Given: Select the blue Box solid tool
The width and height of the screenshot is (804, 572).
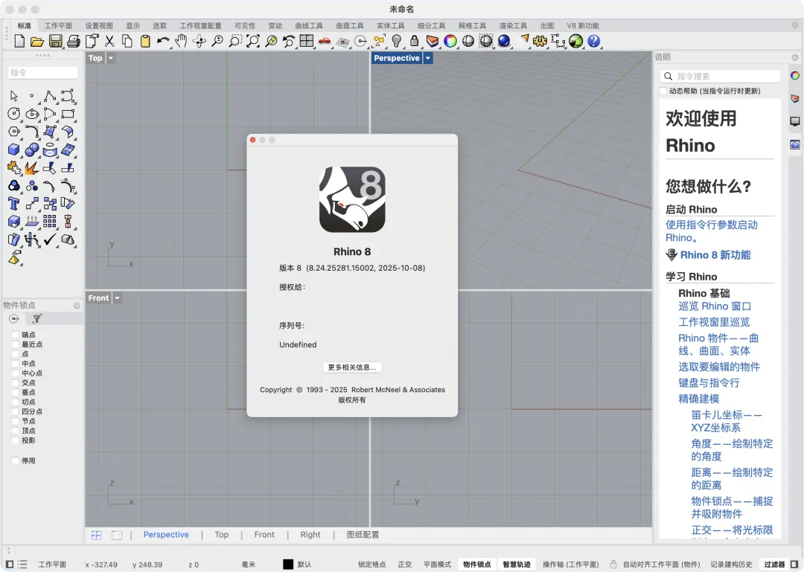Looking at the screenshot, I should pyautogui.click(x=14, y=150).
